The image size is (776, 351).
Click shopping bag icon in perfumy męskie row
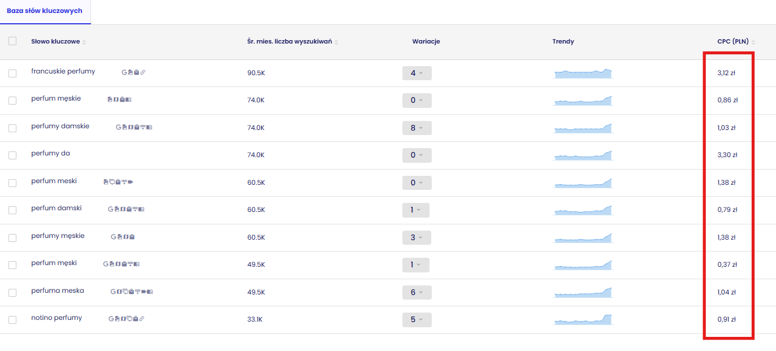click(x=132, y=237)
